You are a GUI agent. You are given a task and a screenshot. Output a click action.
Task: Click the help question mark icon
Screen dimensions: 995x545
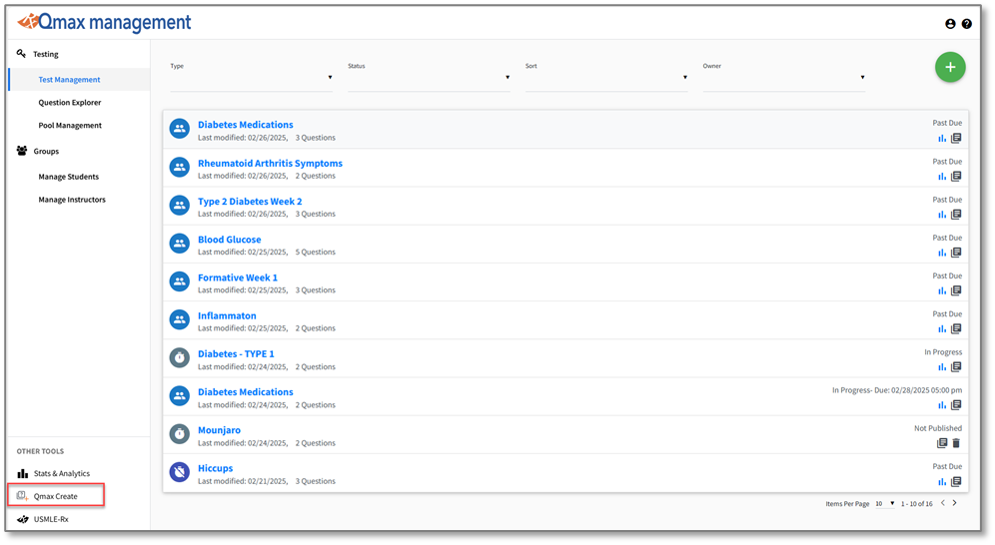pos(966,24)
